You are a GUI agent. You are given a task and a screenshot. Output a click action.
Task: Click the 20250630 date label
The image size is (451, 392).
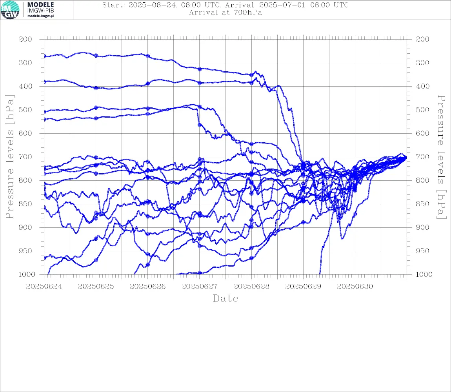pyautogui.click(x=355, y=287)
